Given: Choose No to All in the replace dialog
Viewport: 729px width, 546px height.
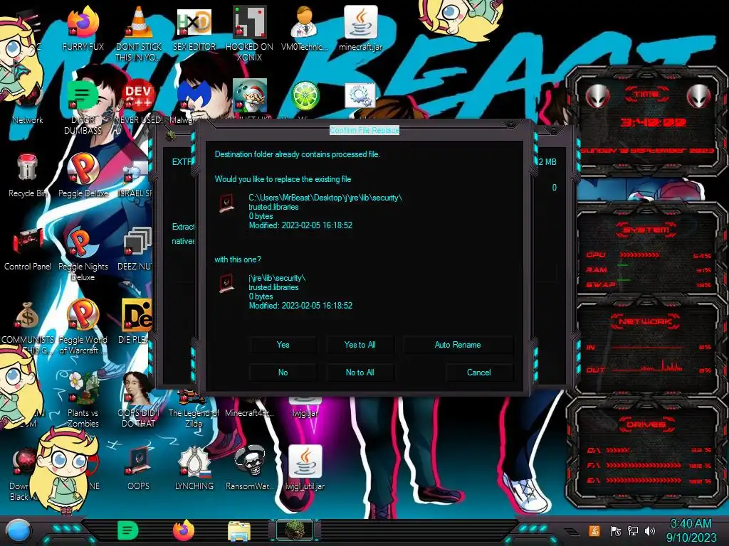Looking at the screenshot, I should coord(360,373).
